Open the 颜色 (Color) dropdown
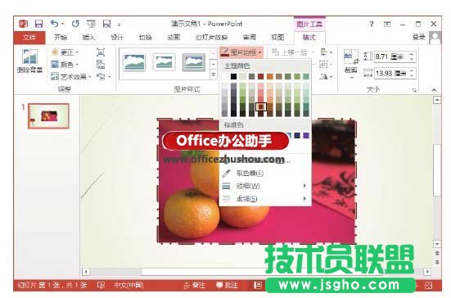The height and width of the screenshot is (298, 451). [65, 64]
